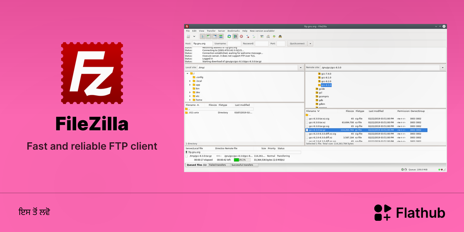Open the Site Manager icon
Screen dimensions: 464x232
pyautogui.click(x=188, y=36)
